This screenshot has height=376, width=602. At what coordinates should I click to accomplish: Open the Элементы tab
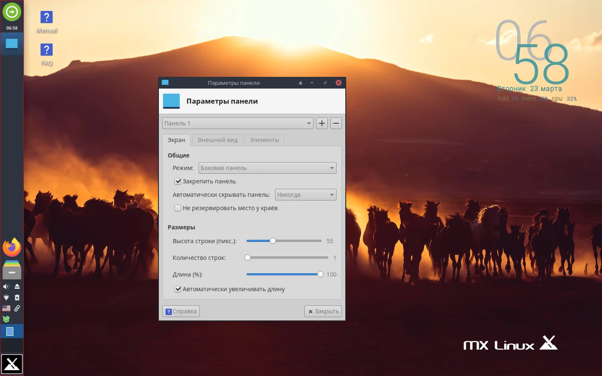[x=264, y=140]
